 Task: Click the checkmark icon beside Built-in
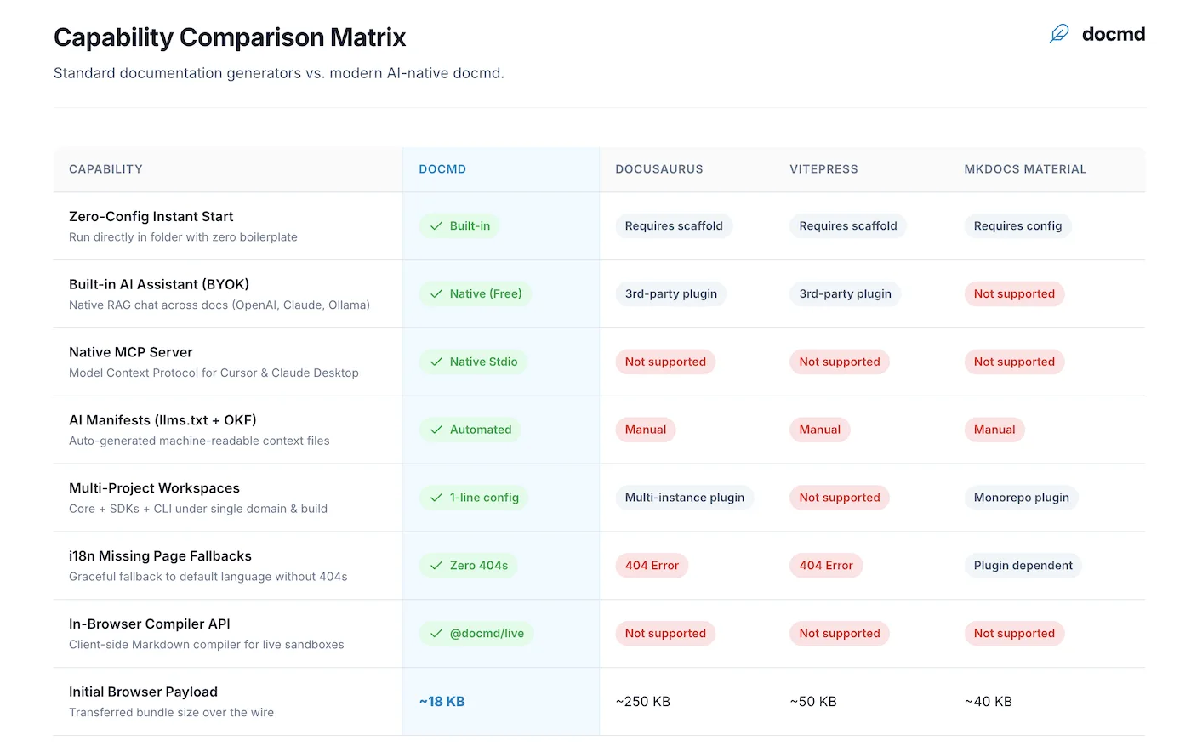[436, 226]
